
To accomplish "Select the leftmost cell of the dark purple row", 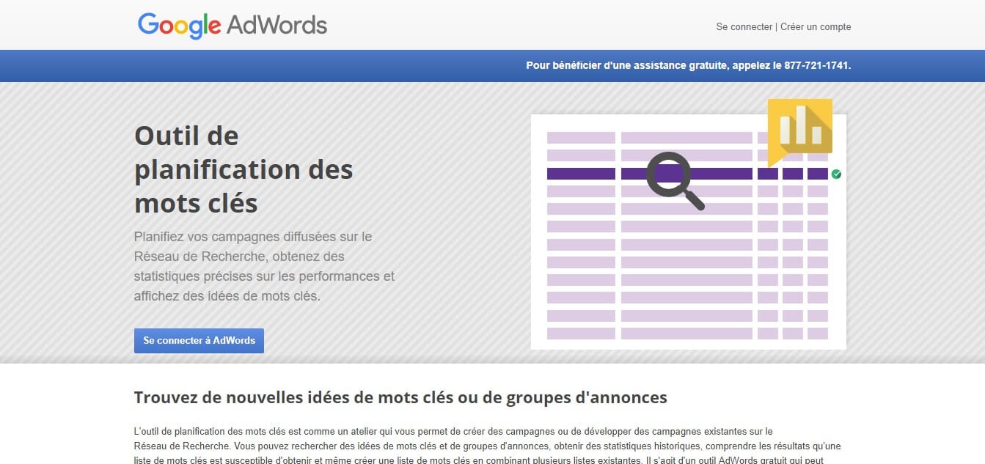I will pos(581,174).
